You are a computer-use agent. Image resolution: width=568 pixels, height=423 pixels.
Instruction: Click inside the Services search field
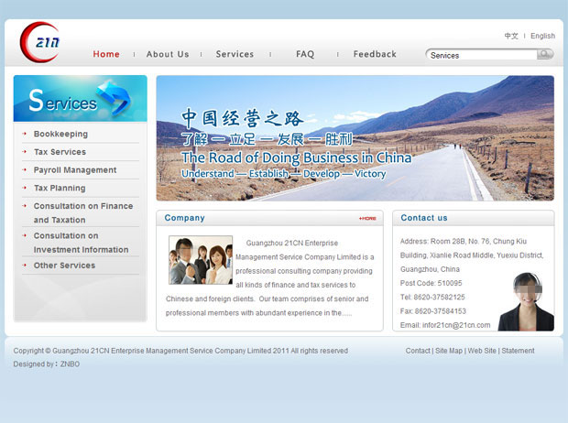click(480, 55)
